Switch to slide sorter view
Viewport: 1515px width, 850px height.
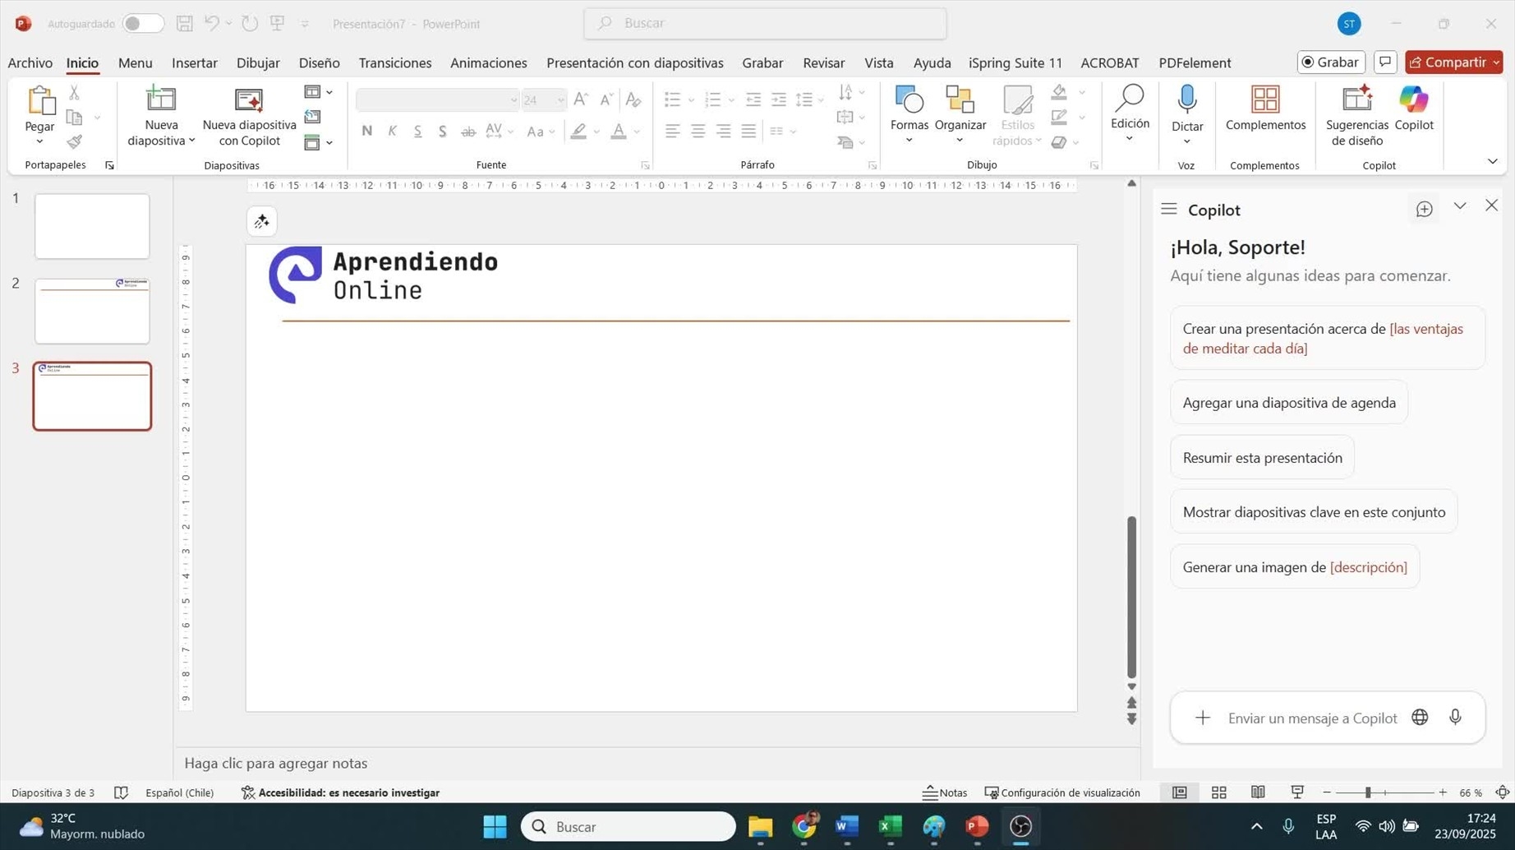tap(1218, 792)
